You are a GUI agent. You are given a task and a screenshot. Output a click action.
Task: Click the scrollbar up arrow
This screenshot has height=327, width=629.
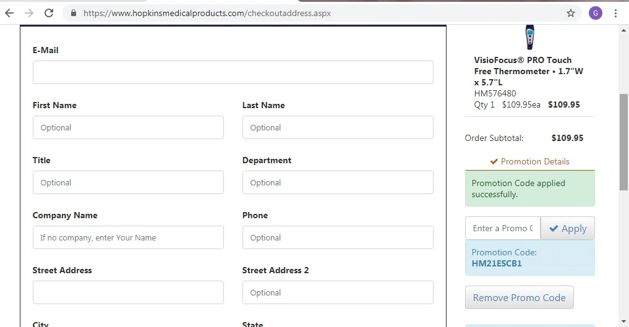pos(624,30)
